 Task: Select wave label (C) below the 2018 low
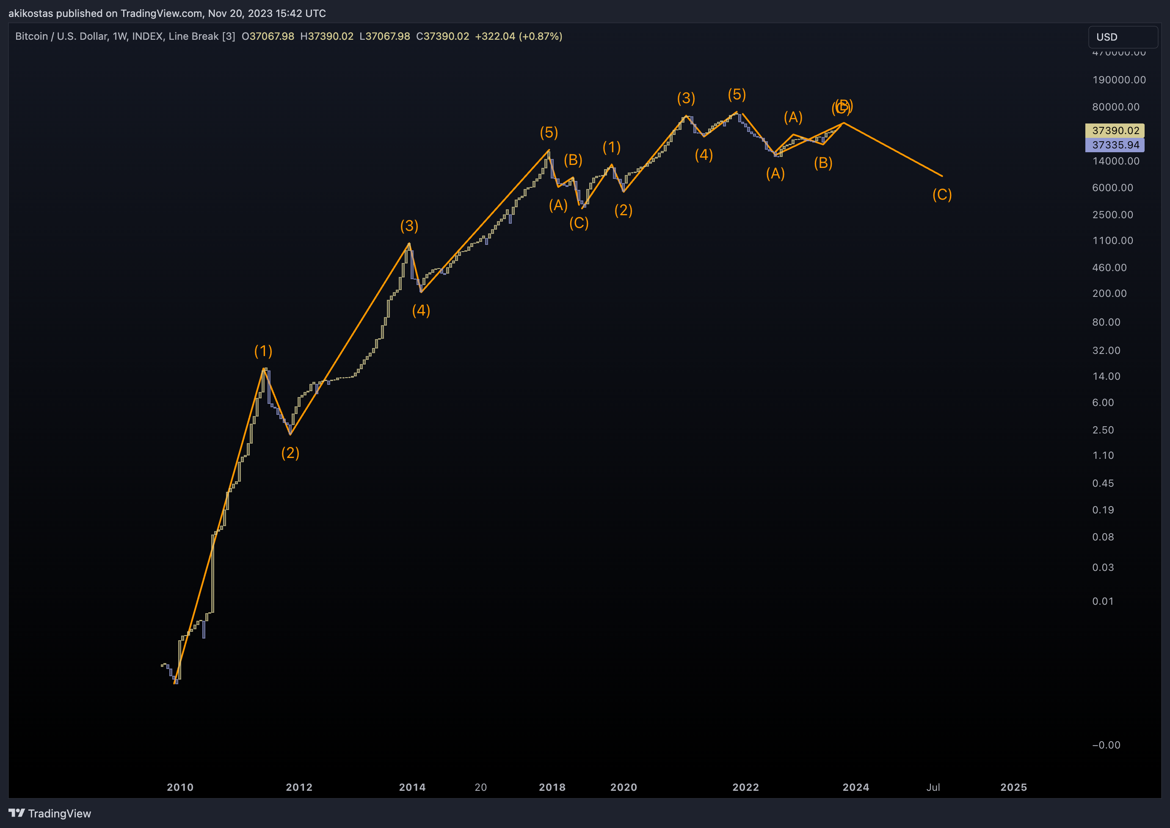(x=579, y=223)
